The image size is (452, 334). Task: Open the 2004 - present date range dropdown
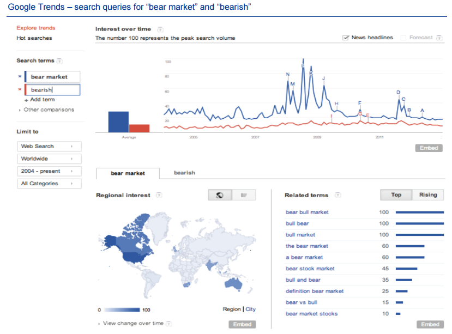pos(49,171)
